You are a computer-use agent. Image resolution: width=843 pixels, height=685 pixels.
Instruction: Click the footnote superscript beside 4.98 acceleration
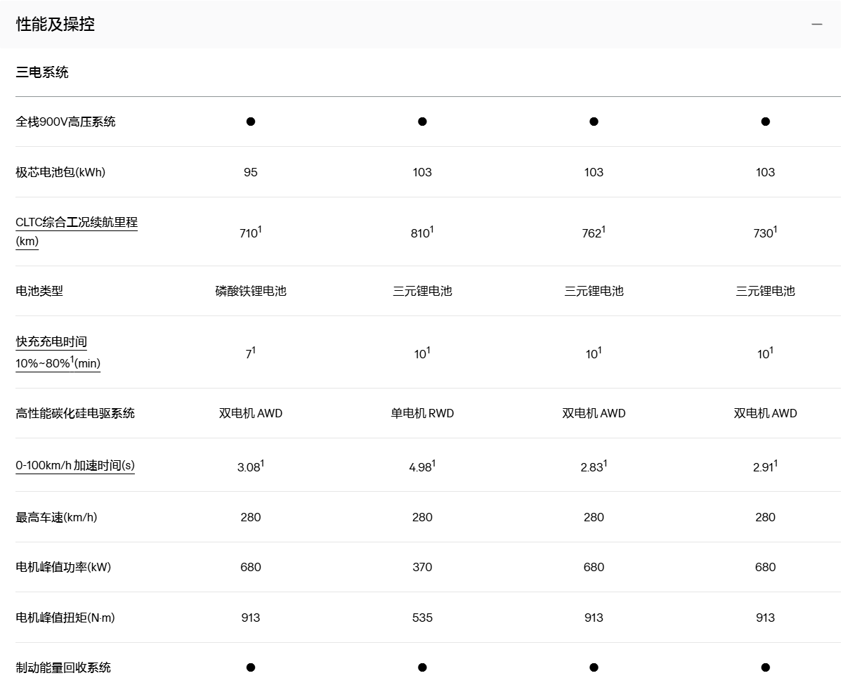tap(434, 463)
